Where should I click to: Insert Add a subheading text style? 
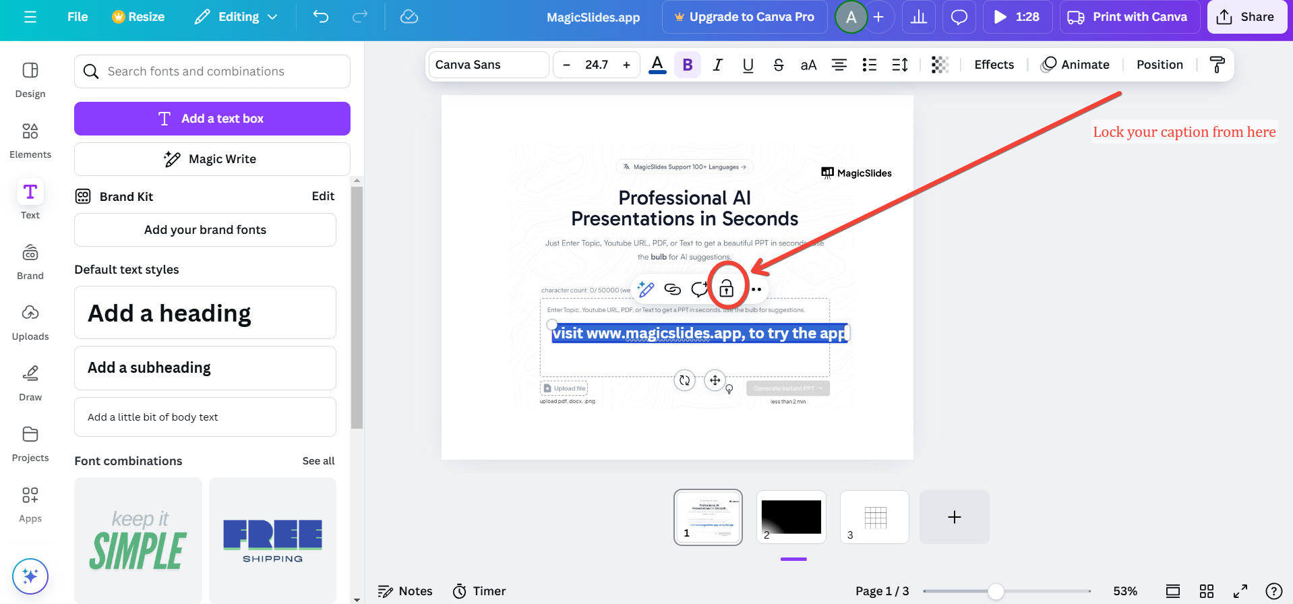[x=205, y=368]
